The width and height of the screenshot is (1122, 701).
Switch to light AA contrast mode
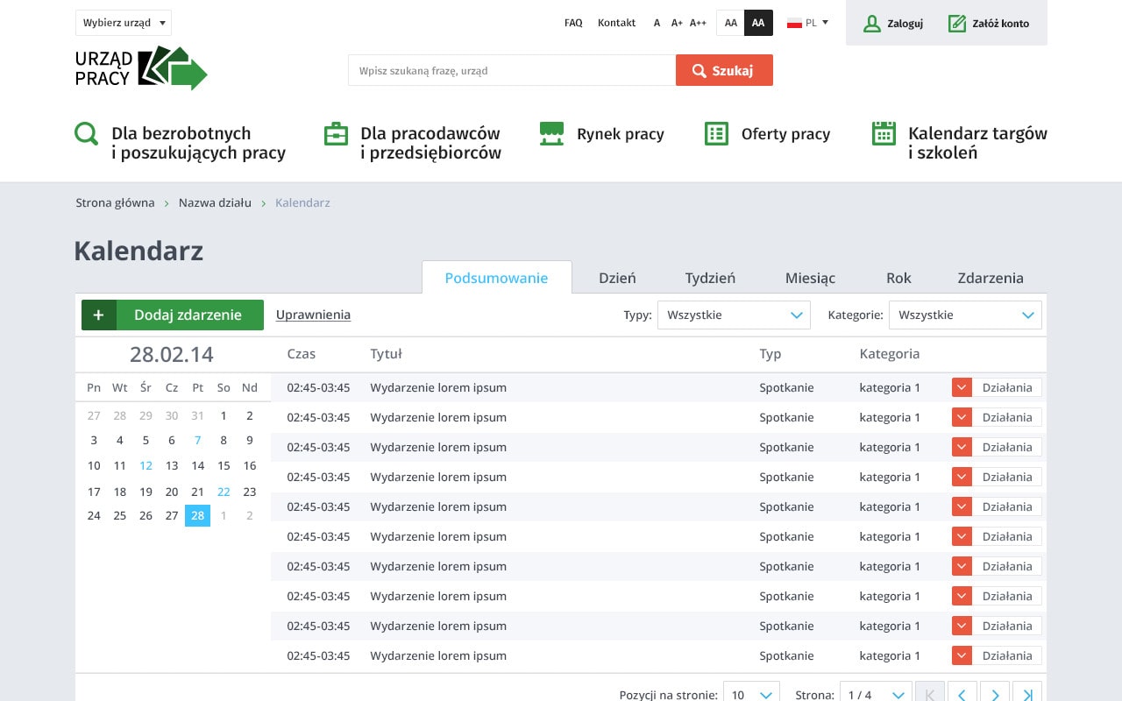coord(730,24)
